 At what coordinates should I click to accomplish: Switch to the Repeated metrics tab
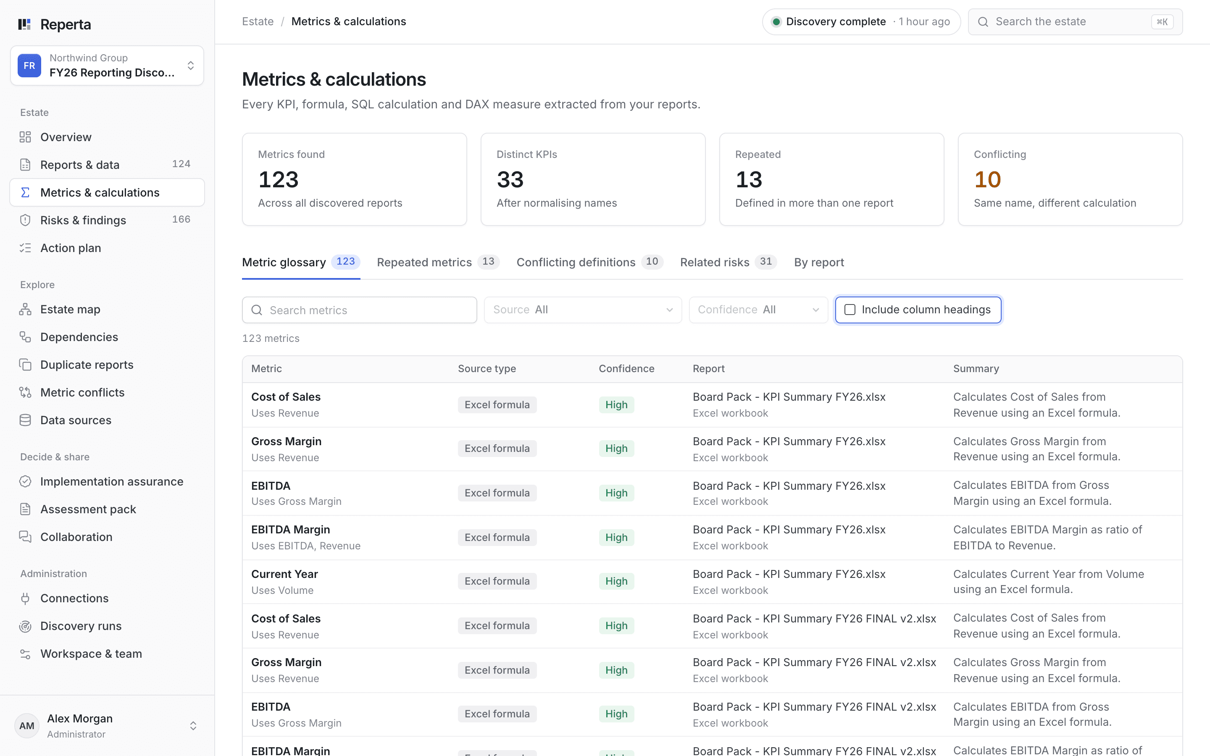point(438,262)
